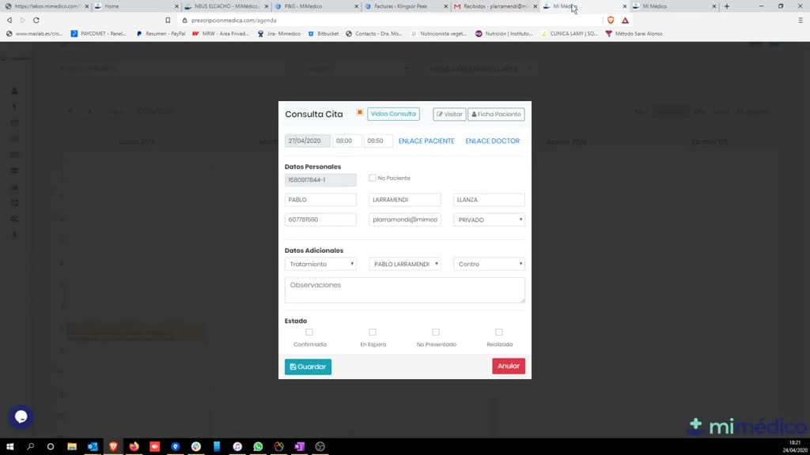Open the chat bubble widget
The width and height of the screenshot is (810, 455).
(x=21, y=416)
